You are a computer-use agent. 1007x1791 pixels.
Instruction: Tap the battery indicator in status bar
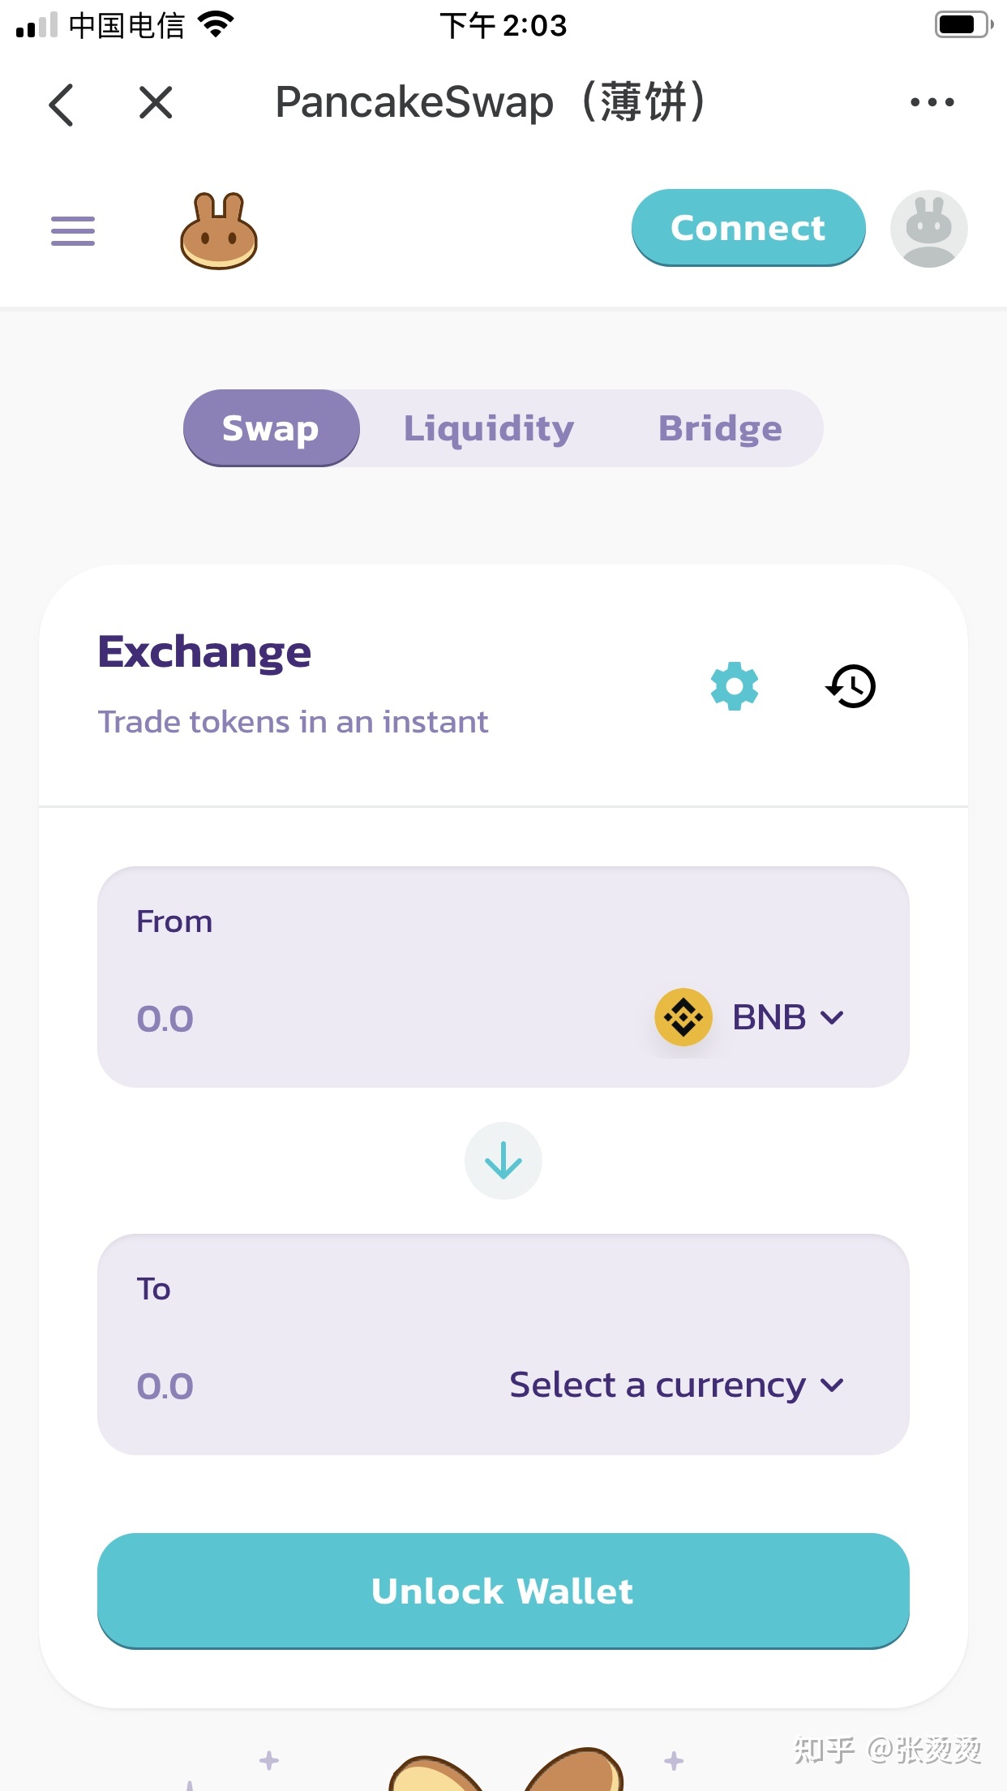(x=962, y=25)
